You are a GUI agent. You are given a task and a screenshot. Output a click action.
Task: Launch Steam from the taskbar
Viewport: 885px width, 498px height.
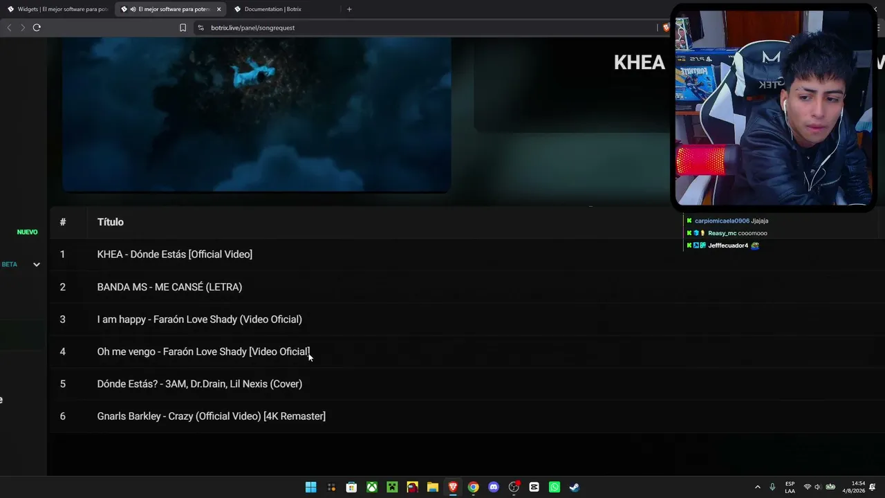[x=575, y=487]
